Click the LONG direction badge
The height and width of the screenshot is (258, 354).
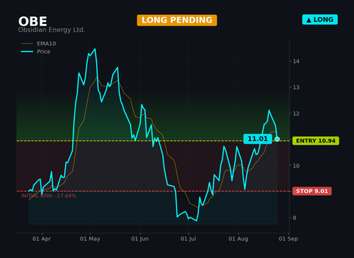click(320, 20)
